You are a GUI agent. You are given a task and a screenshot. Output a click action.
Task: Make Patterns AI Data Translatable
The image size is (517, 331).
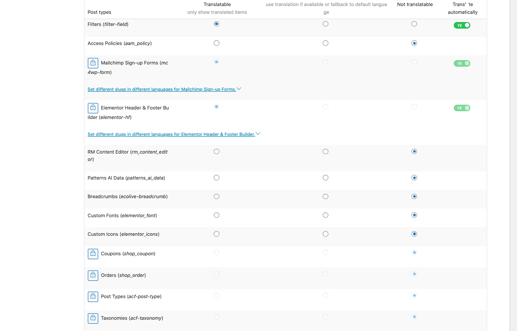click(x=217, y=178)
